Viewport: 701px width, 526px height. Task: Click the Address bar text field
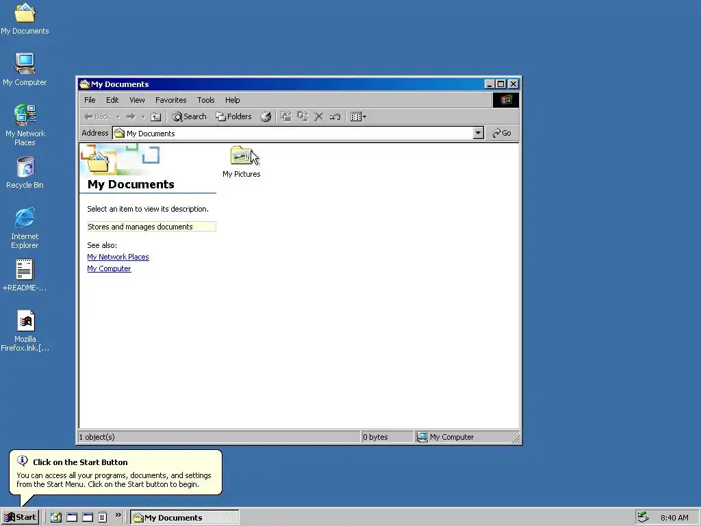[x=293, y=134]
